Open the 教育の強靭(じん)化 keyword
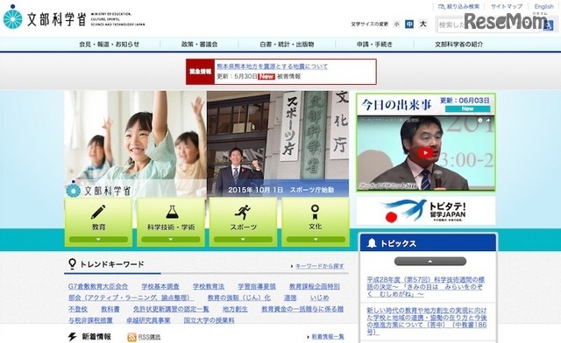The height and width of the screenshot is (343, 561). 239,298
